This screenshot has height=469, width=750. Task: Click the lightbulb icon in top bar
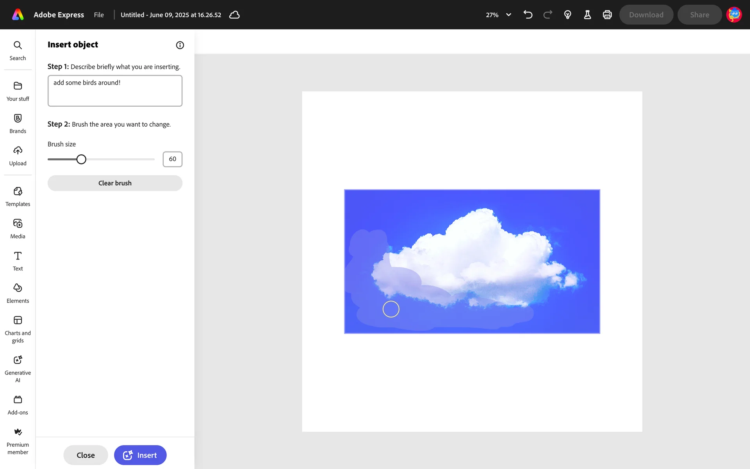[x=568, y=15]
